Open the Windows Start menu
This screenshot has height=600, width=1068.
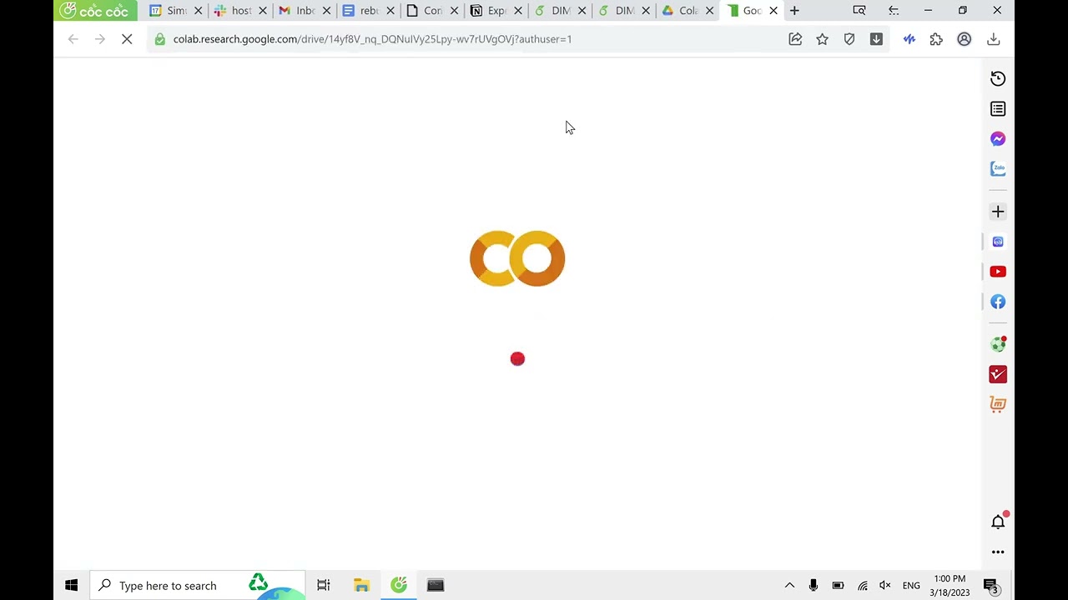72,586
